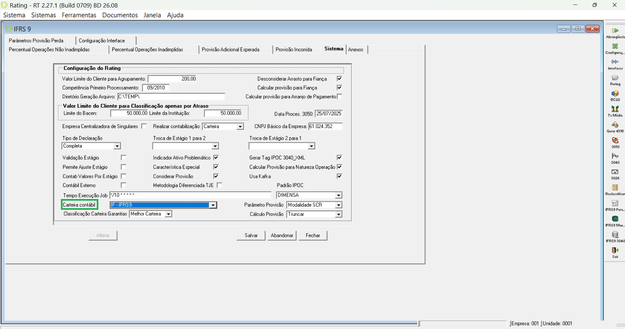Toggle Calcular provisão para Fiança checkbox
Screen dimensions: 625x329
pos(339,88)
